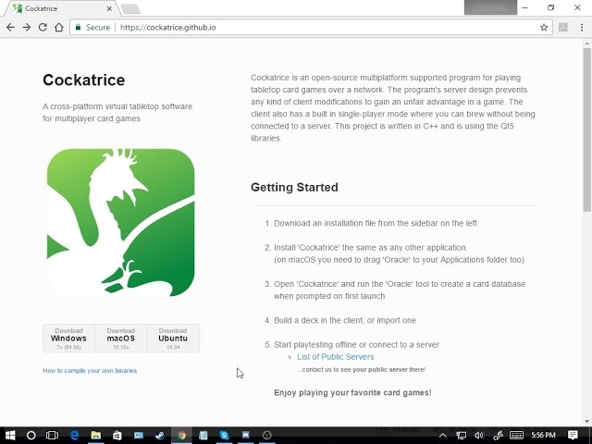Open the Chrome three-dot menu
Viewport: 592px width, 444px height.
tap(582, 27)
